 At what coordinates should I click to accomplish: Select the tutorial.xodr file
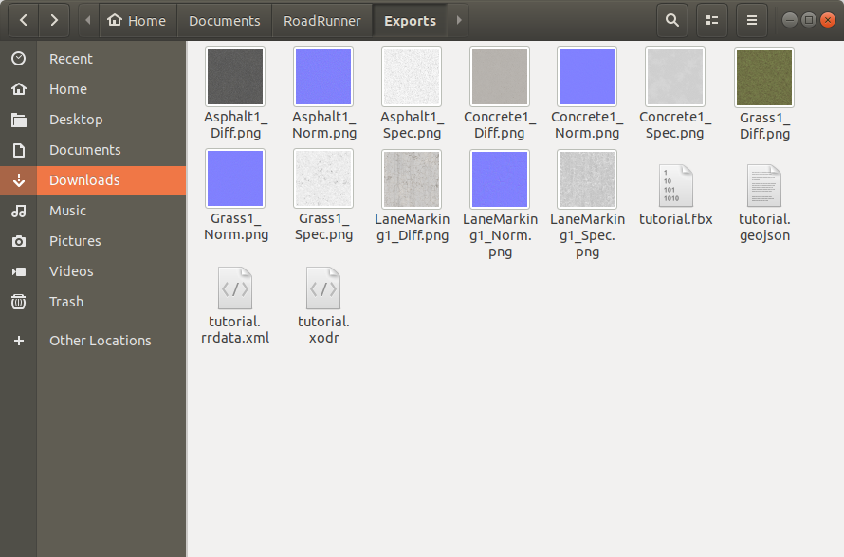(322, 288)
